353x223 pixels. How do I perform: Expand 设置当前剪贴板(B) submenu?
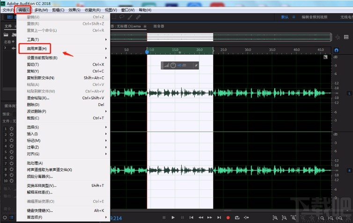pos(64,58)
